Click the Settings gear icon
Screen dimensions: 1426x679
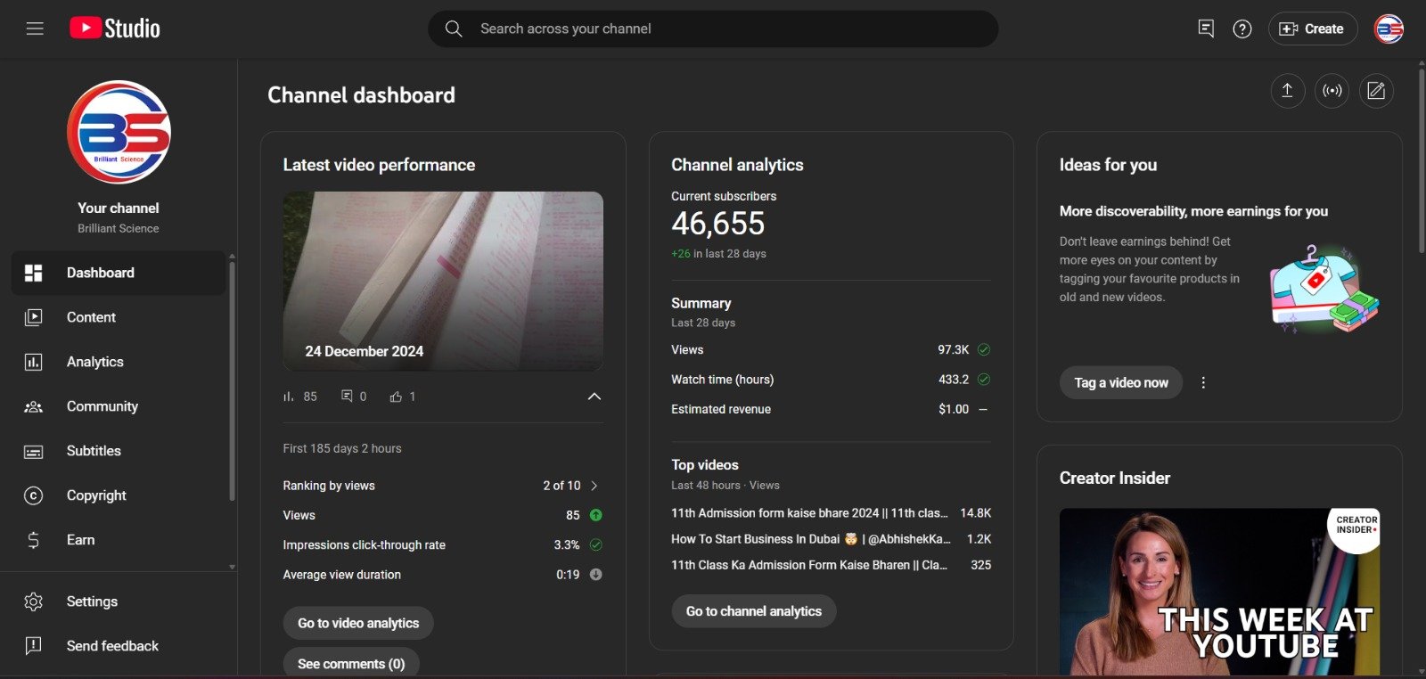(x=33, y=601)
